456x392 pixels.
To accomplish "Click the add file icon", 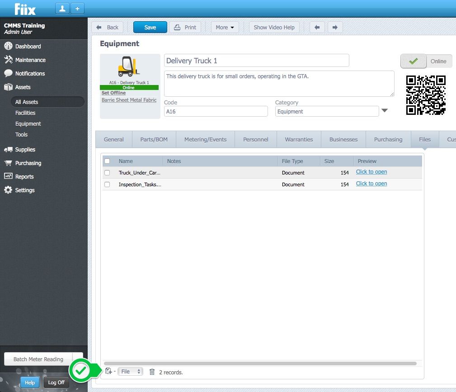I will 108,371.
